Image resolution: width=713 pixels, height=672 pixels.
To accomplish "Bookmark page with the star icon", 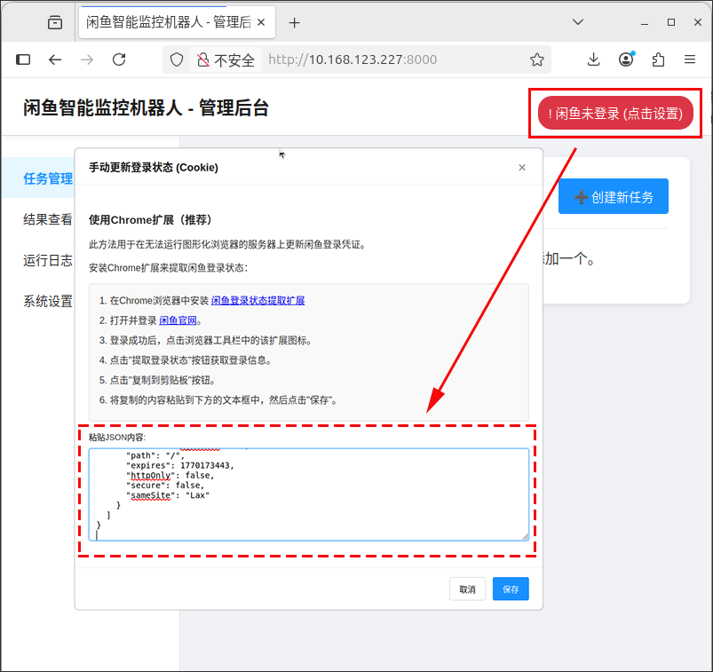I will 537,59.
